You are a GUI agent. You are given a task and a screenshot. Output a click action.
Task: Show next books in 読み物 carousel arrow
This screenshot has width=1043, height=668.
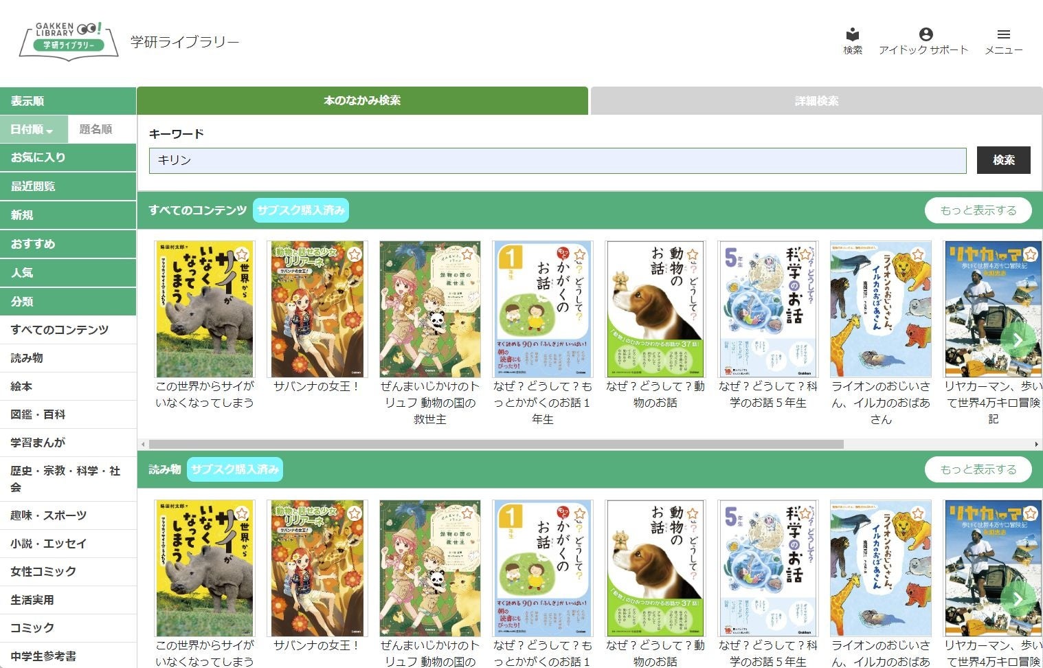point(1018,599)
